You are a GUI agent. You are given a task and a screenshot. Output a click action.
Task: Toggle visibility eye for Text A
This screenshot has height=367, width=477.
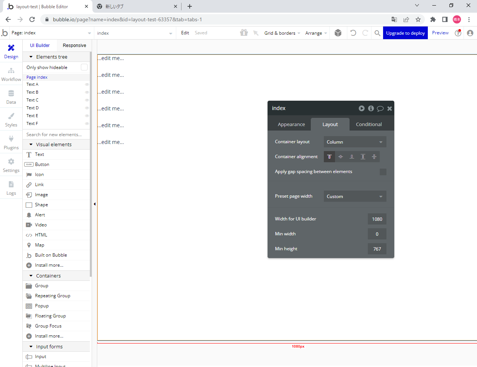click(x=87, y=85)
